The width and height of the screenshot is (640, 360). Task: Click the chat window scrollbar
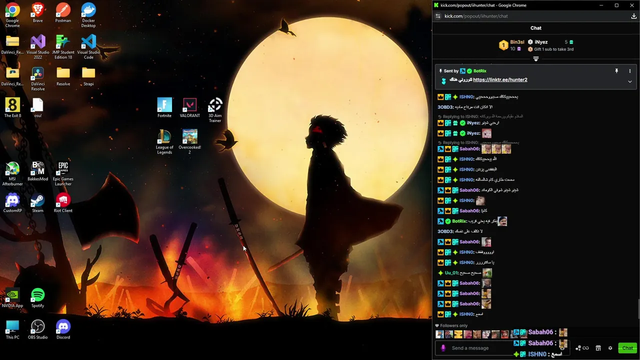[638, 308]
